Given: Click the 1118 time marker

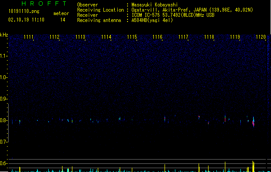Looking at the screenshot, I should (209, 37).
